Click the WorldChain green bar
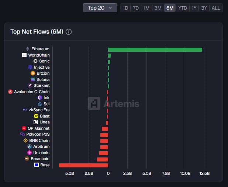Screen dimensions: 228x187 point(109,56)
